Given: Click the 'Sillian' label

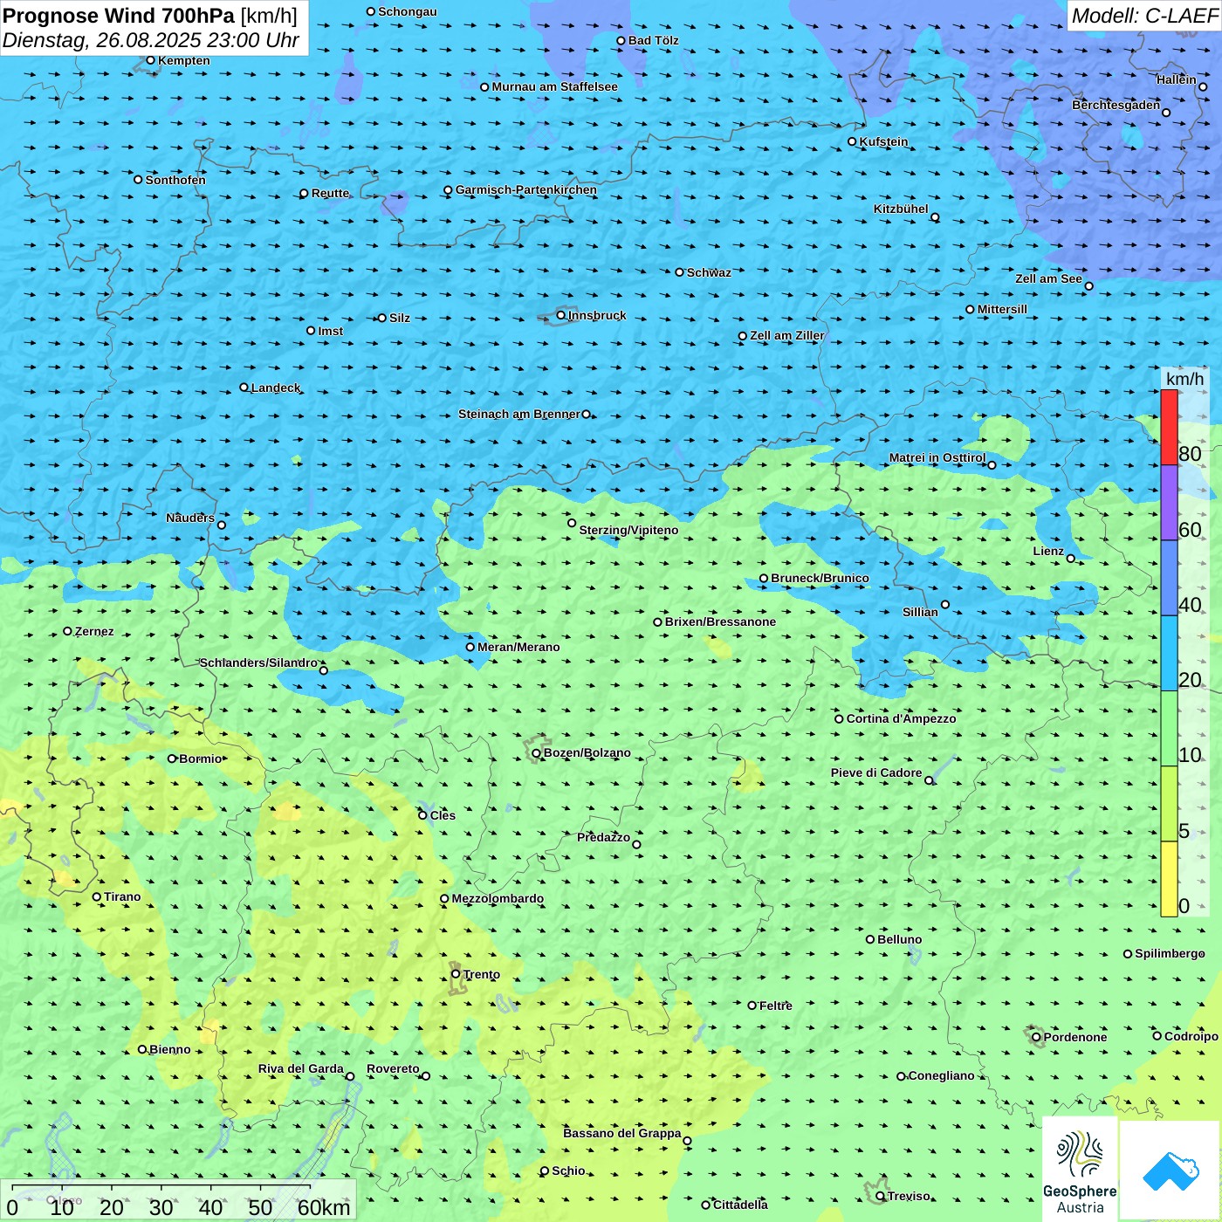Looking at the screenshot, I should [920, 612].
